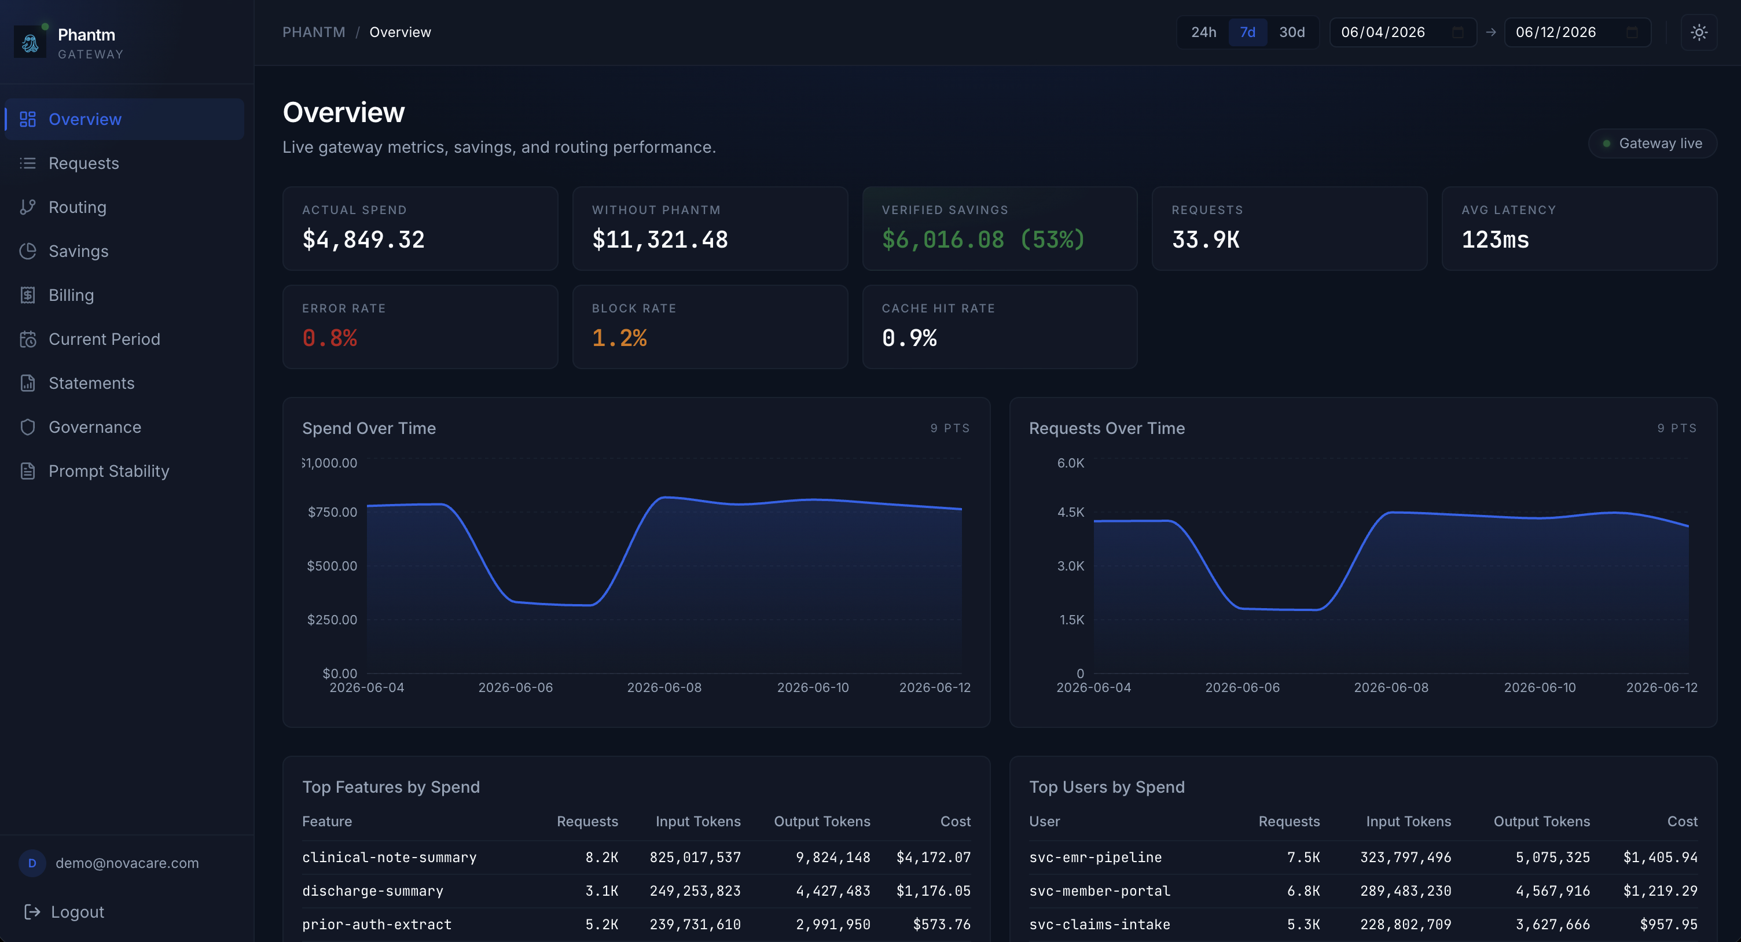Open the Routing page
The image size is (1741, 942).
pos(124,207)
